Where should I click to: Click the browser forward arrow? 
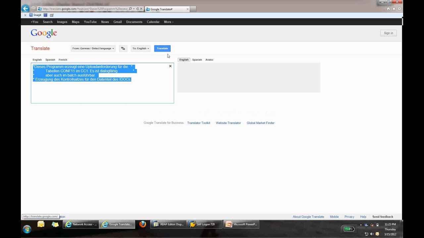pos(33,9)
